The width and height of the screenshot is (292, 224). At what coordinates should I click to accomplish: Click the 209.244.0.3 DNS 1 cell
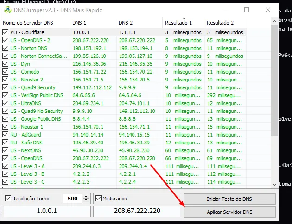click(87, 166)
